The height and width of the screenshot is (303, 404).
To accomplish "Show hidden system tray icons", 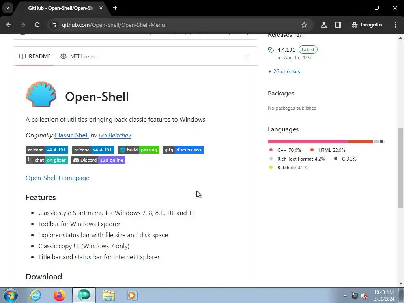I will (345, 296).
